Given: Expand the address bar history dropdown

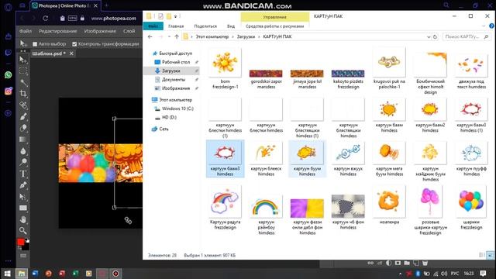Looking at the screenshot, I should coord(429,36).
